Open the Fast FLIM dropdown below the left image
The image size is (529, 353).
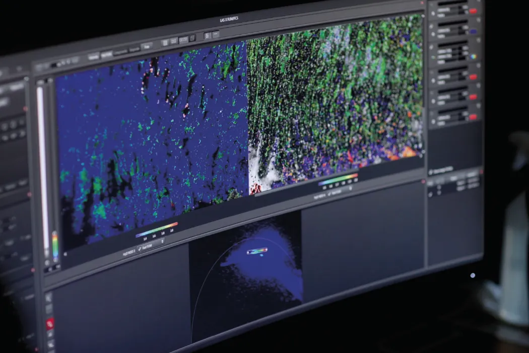click(162, 242)
